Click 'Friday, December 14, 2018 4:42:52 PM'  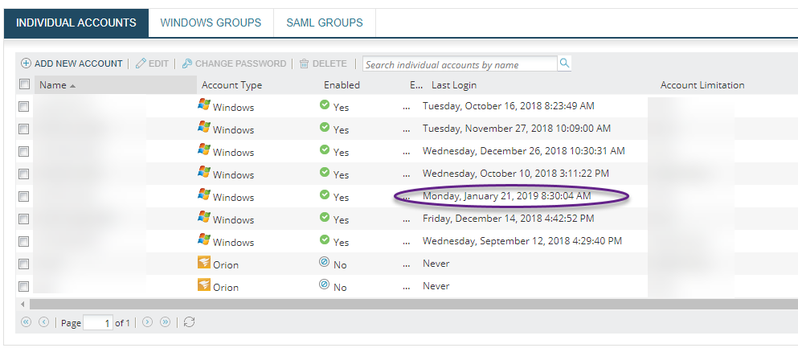[509, 219]
